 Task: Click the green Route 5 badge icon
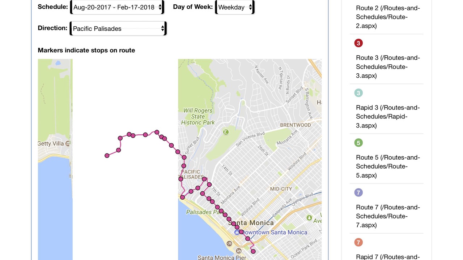click(x=358, y=143)
